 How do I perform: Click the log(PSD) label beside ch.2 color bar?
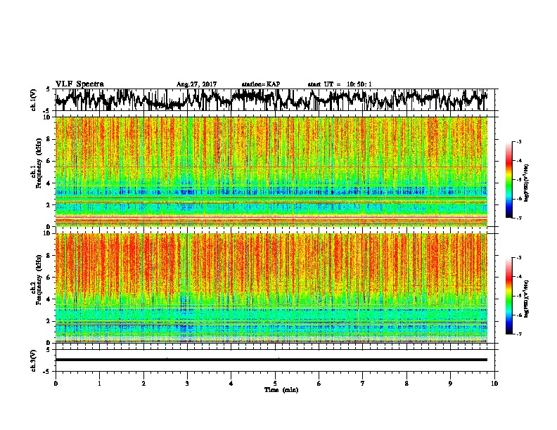click(527, 299)
